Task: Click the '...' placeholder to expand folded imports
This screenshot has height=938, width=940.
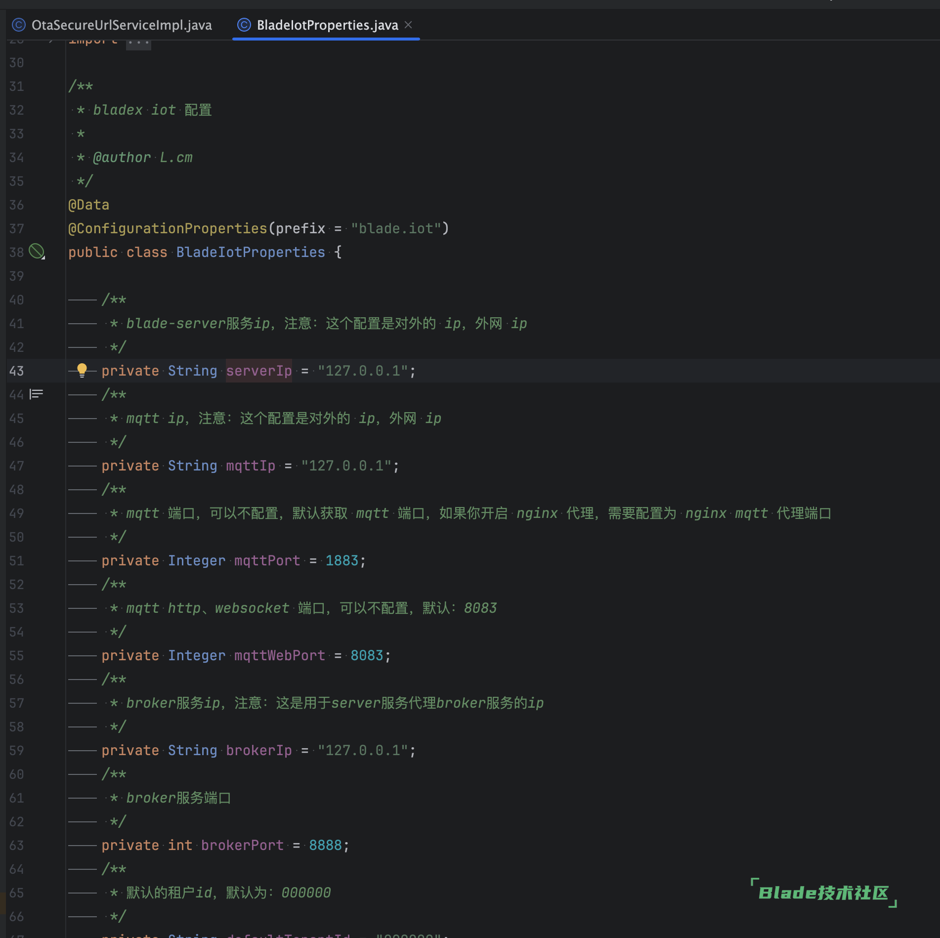Action: pyautogui.click(x=137, y=42)
